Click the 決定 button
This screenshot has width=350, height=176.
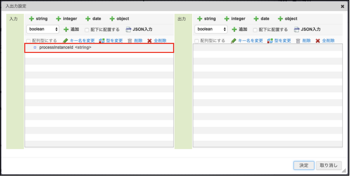coord(304,166)
